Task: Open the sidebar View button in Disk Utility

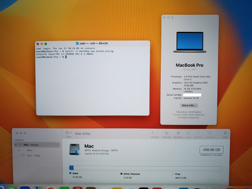Action: (x=68, y=133)
